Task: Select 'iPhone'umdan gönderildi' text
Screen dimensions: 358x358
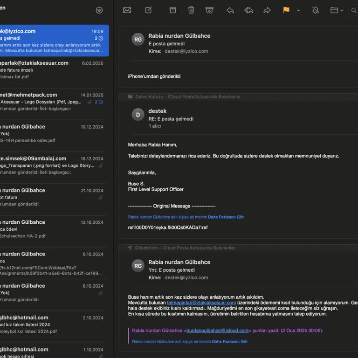Action: 154,76
